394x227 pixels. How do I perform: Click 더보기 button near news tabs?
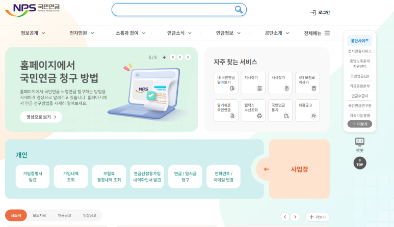[x=318, y=217]
